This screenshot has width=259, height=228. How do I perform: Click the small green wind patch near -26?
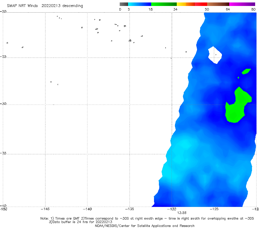click(x=246, y=71)
